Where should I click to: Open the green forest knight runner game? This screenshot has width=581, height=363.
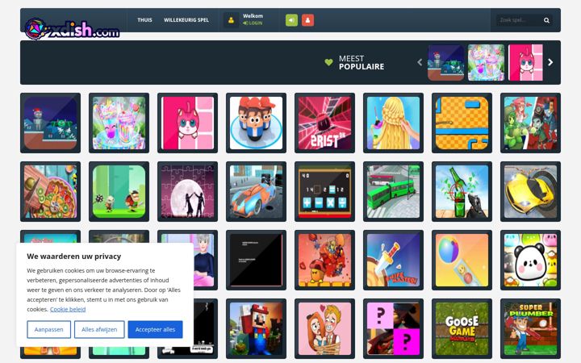pos(119,191)
